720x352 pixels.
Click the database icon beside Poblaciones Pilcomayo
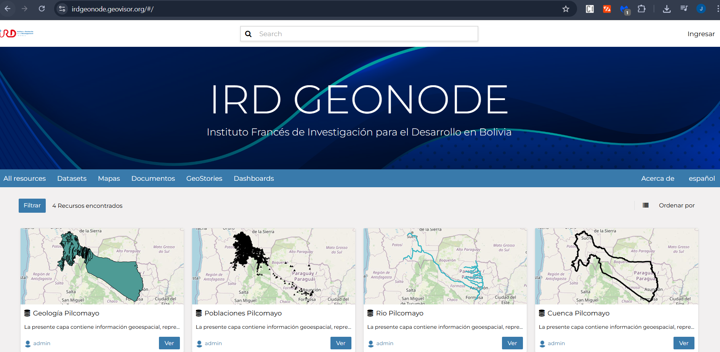click(x=198, y=313)
